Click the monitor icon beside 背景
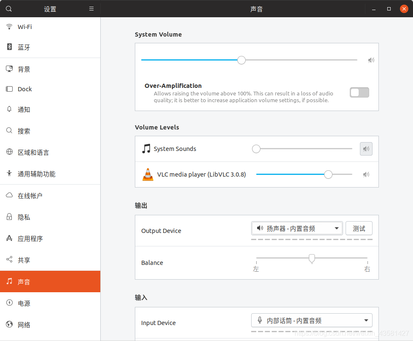 coord(9,69)
